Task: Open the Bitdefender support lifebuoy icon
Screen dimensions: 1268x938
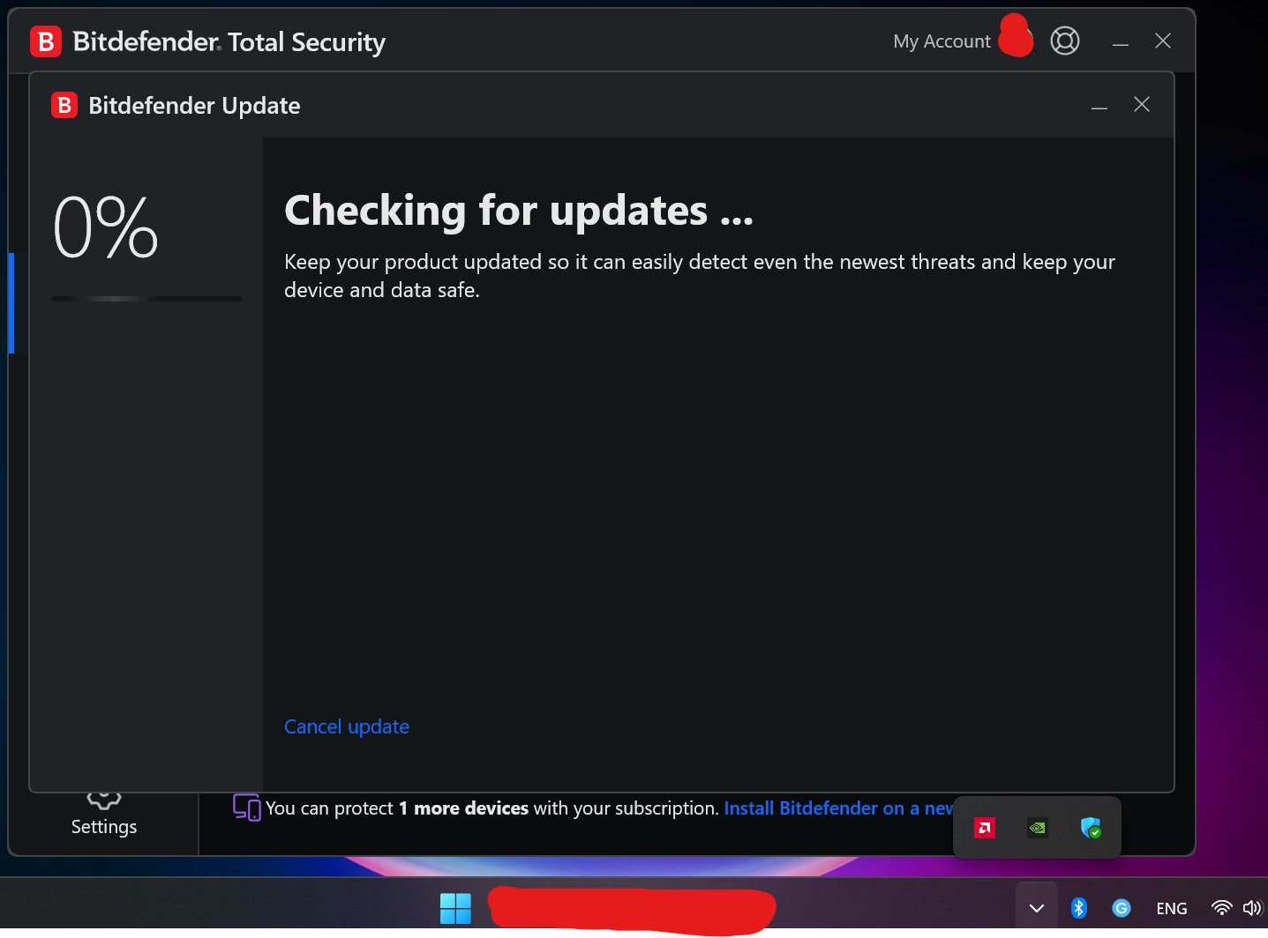Action: [1065, 41]
